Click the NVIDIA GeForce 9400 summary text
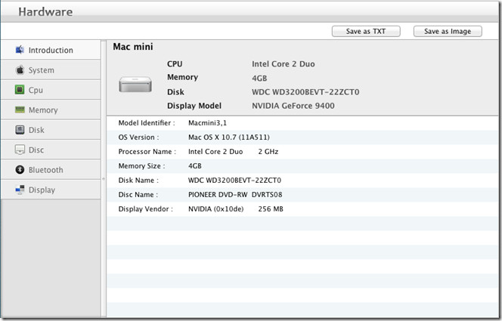This screenshot has height=321, width=502. pyautogui.click(x=293, y=106)
